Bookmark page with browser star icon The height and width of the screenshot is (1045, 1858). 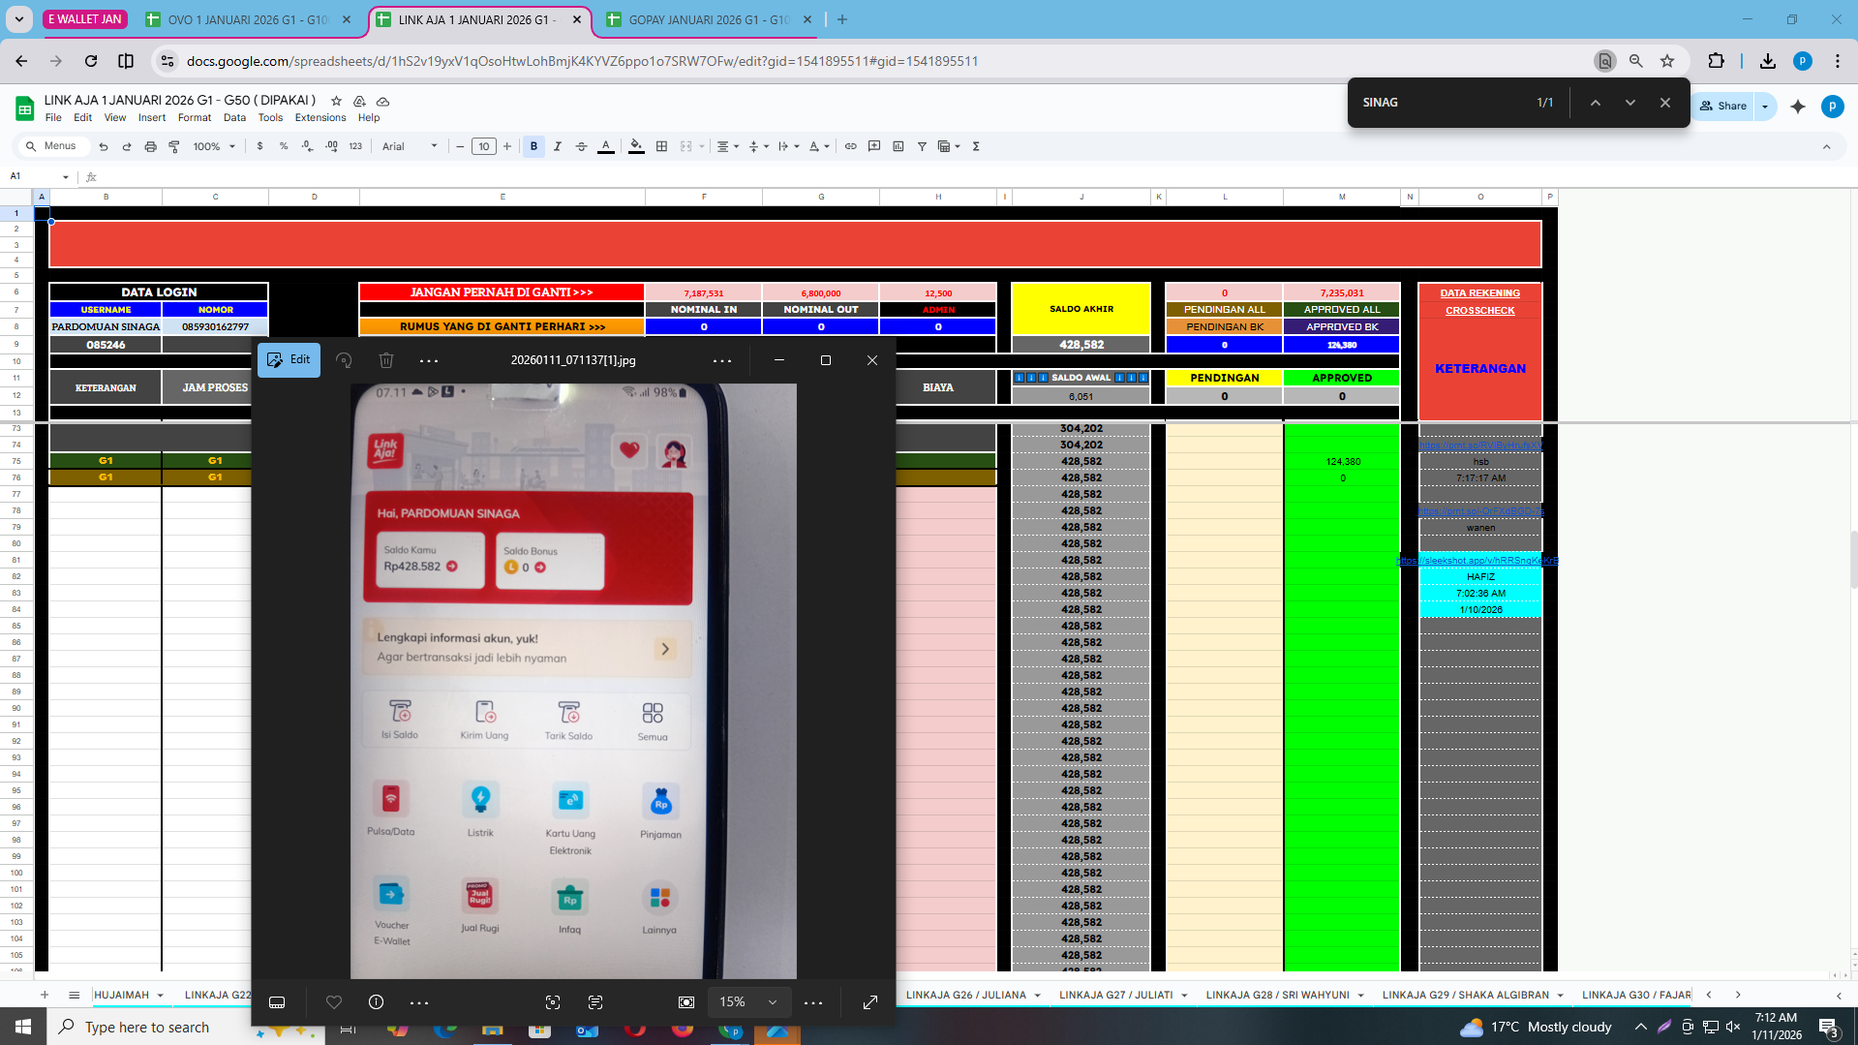click(x=1667, y=61)
